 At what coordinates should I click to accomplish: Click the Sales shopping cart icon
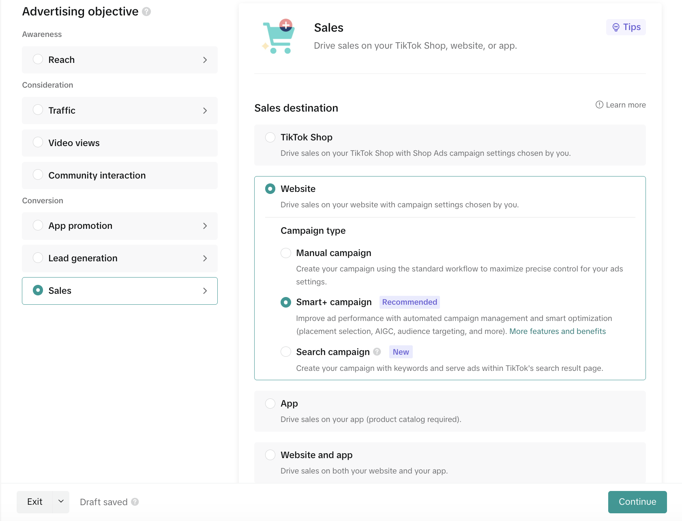[279, 37]
